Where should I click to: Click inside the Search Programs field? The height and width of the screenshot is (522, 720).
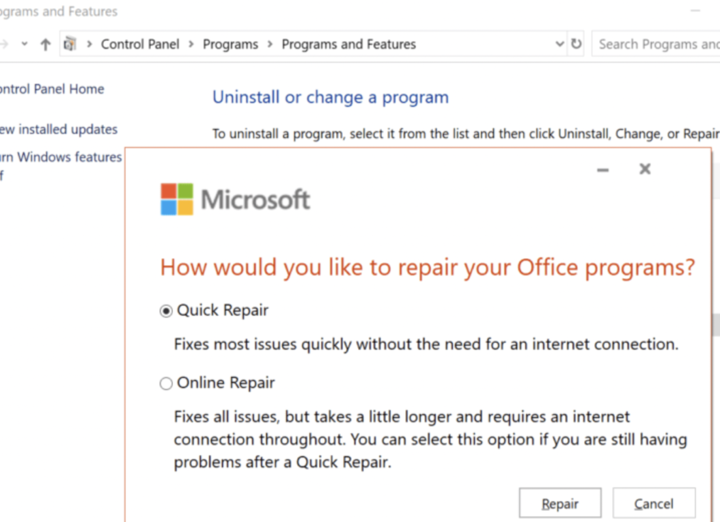655,43
